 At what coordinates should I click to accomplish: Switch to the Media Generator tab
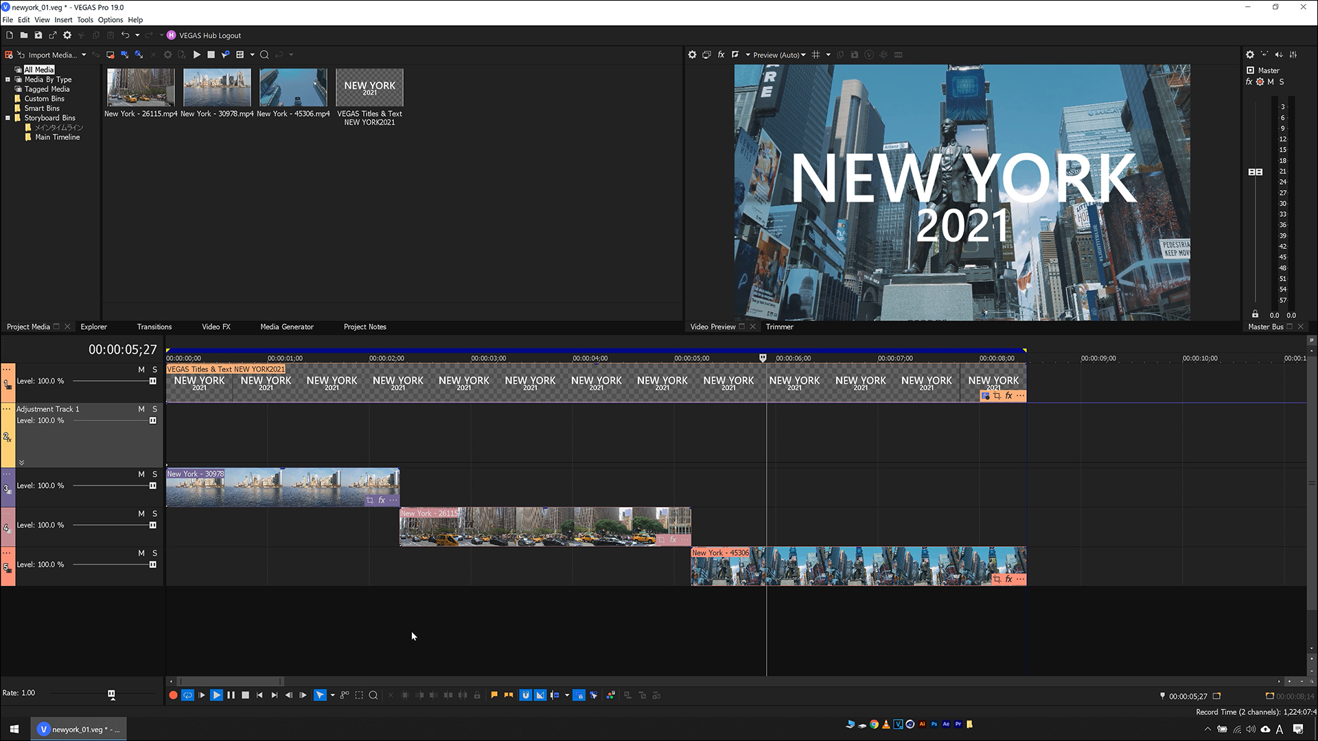[x=287, y=327]
